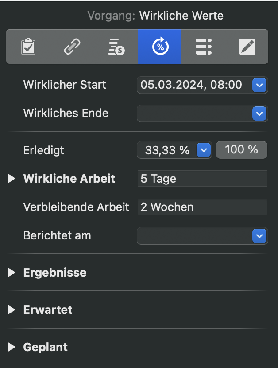Open the Erledigt percentage dropdown
Viewport: 278px width, 368px height.
[203, 150]
